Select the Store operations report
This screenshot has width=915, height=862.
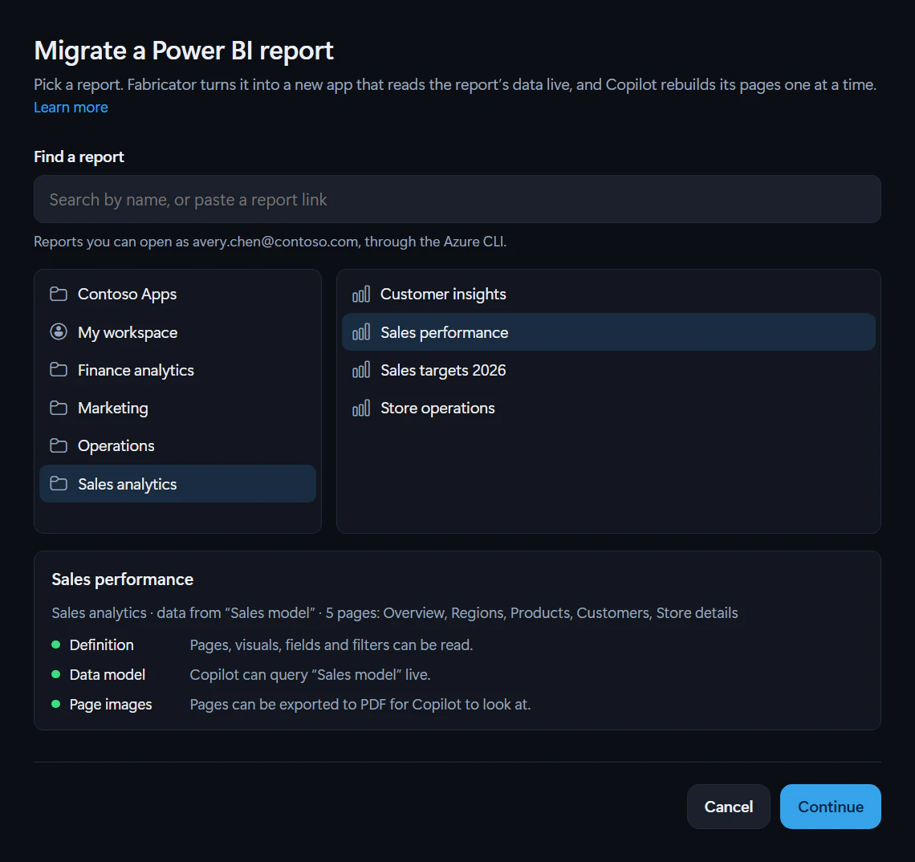608,408
